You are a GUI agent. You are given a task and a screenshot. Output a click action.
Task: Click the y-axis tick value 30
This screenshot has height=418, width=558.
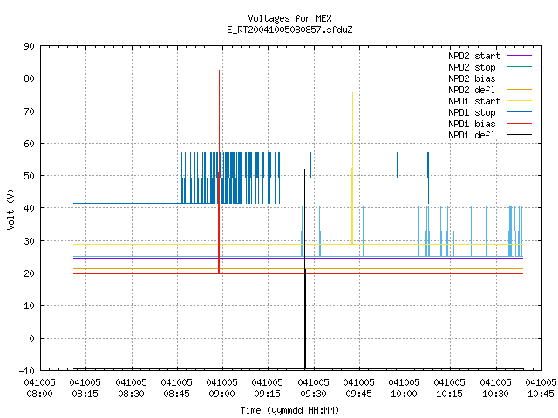[29, 241]
